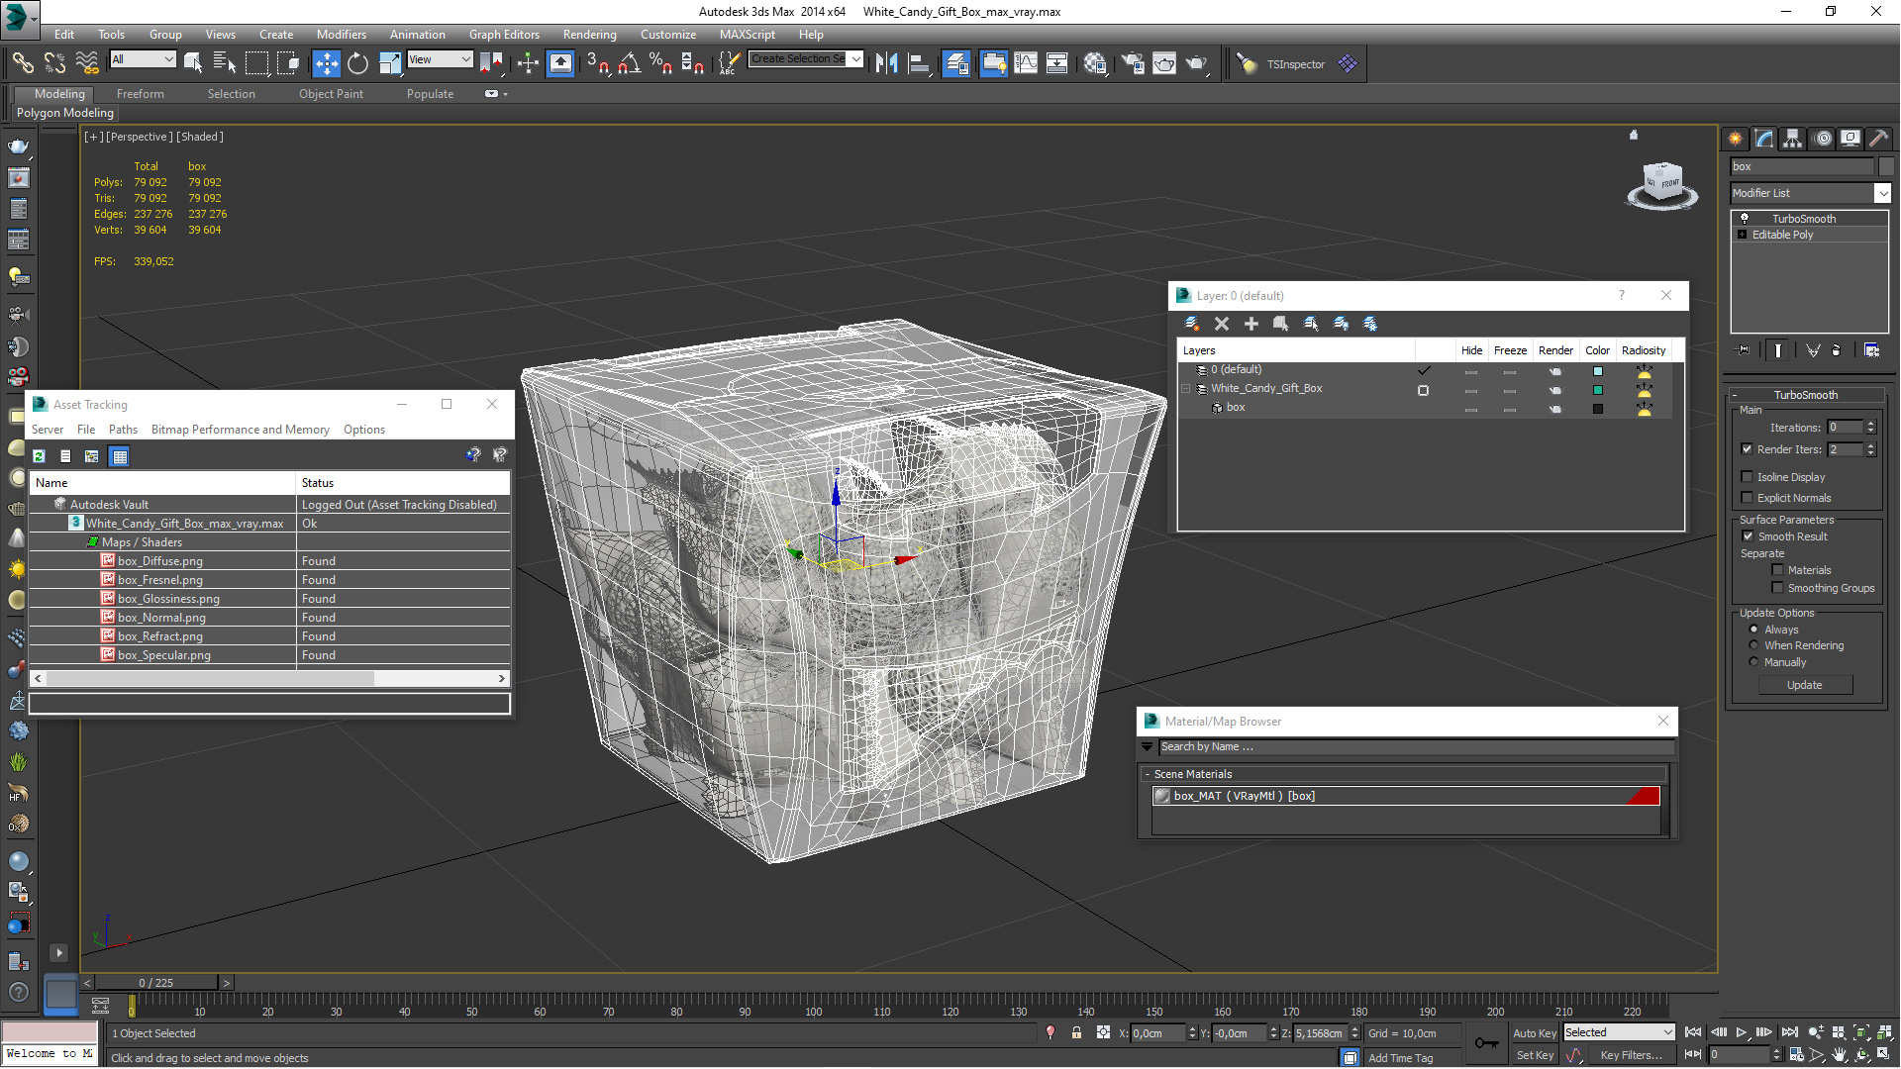The image size is (1901, 1069).
Task: Select When Rendering radio button
Action: point(1753,644)
